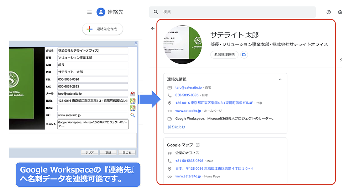Screen dimensions: 356x191
Task: Click the 050-5835-0396 phone link
Action: [187, 95]
